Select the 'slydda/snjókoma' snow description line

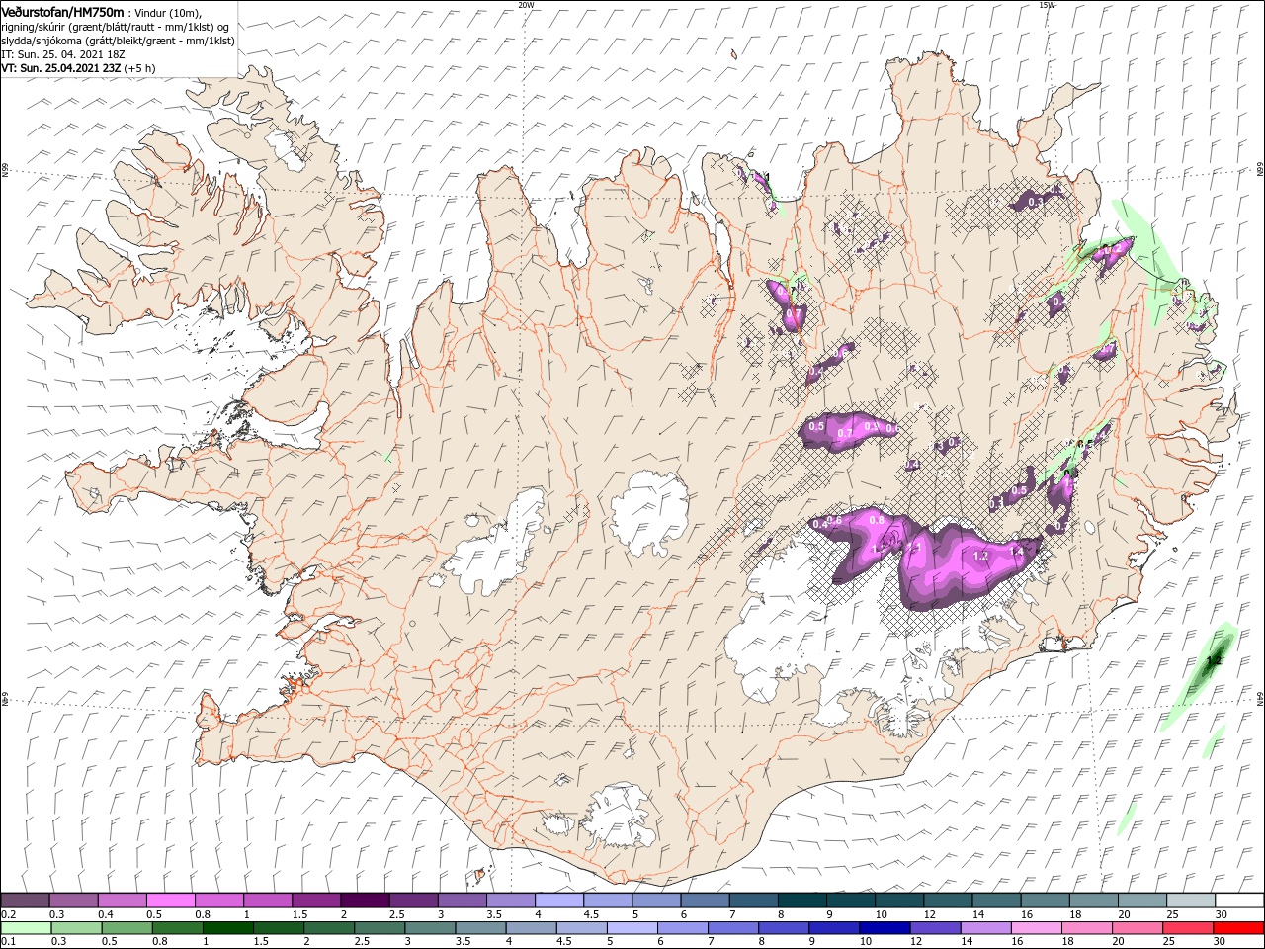pos(116,42)
